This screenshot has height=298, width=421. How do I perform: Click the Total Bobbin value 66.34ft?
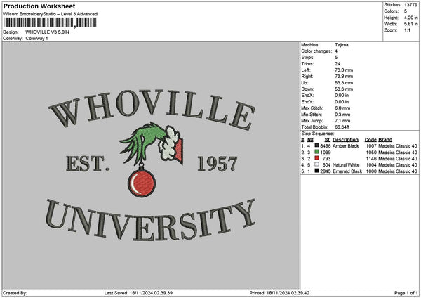click(342, 127)
